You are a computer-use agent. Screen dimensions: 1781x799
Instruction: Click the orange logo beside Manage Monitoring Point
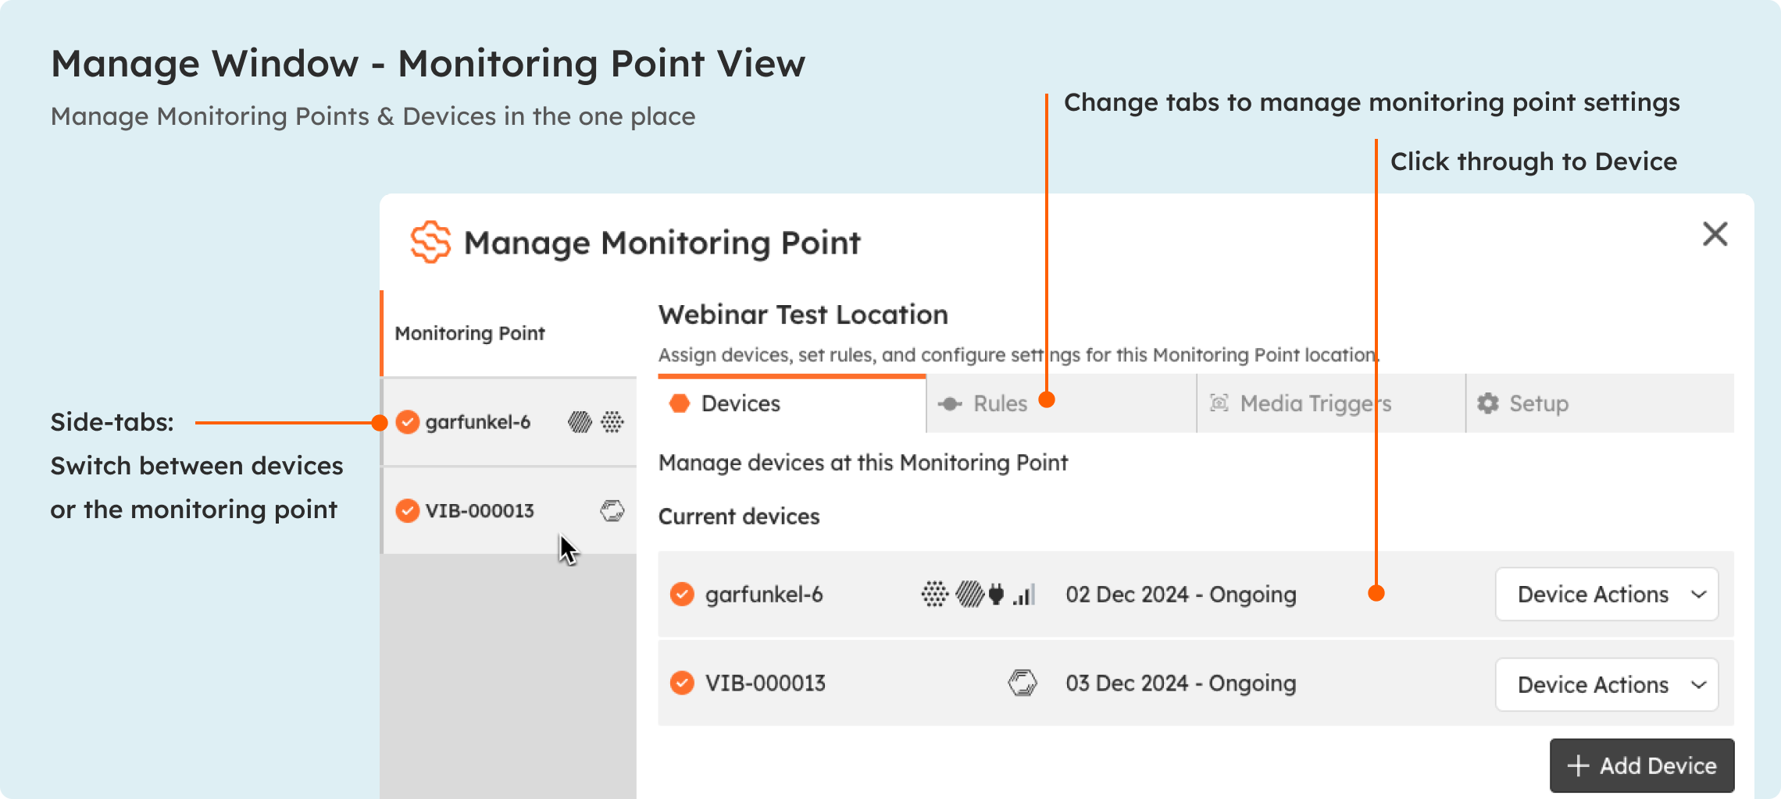430,242
